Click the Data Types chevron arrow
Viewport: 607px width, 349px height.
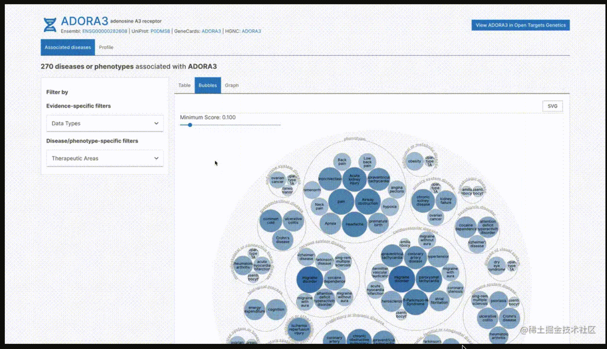coord(156,123)
